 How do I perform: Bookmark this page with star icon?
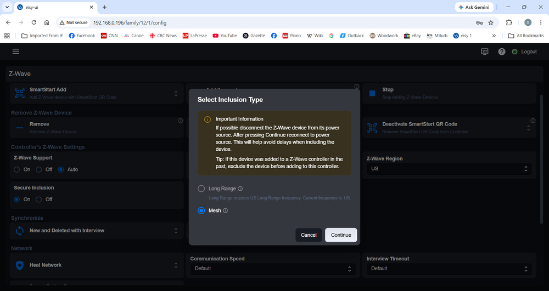(x=490, y=22)
